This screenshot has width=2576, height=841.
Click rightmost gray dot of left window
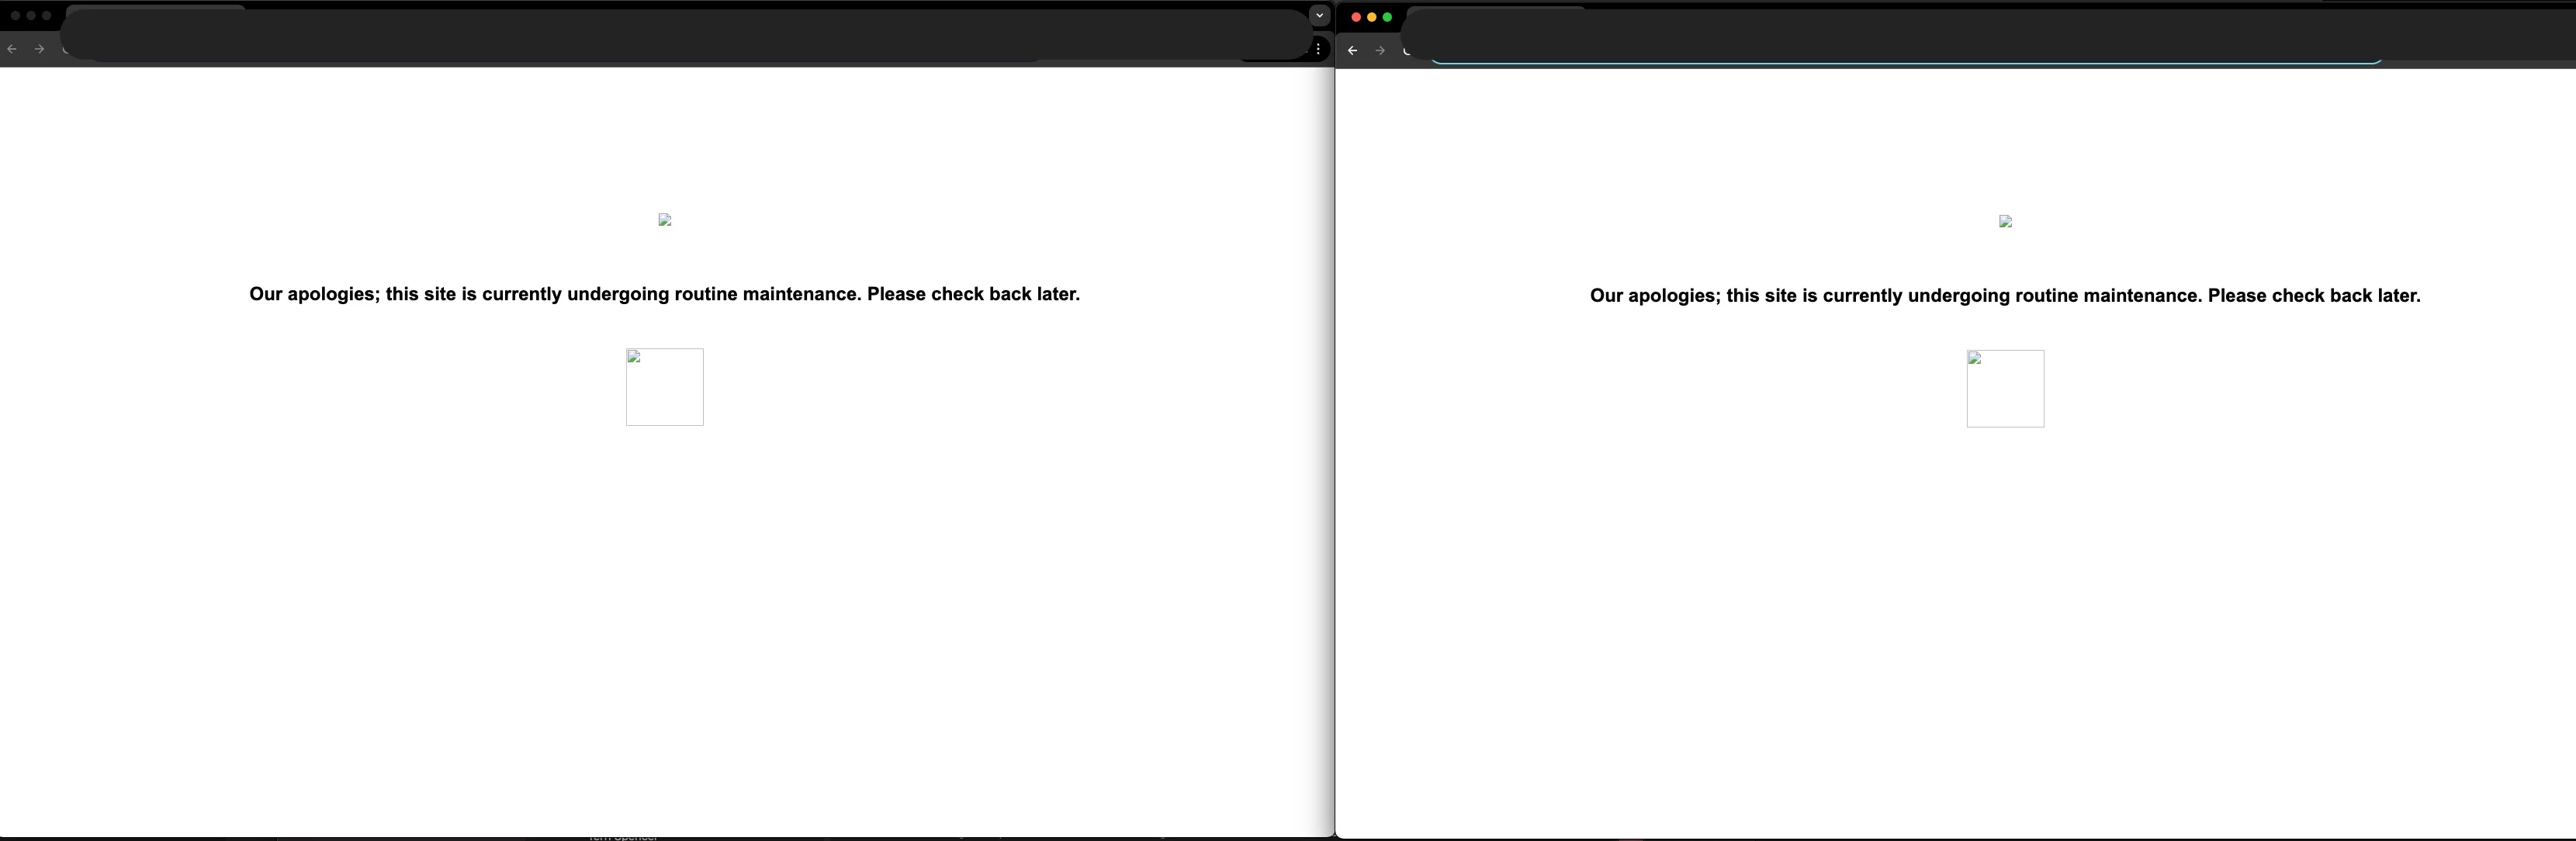pyautogui.click(x=46, y=16)
